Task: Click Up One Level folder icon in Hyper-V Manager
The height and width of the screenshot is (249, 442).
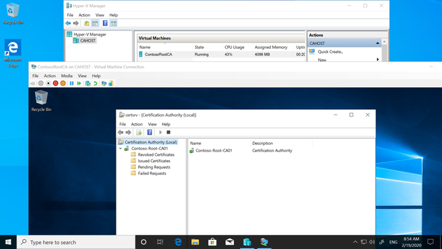Action: (87, 23)
